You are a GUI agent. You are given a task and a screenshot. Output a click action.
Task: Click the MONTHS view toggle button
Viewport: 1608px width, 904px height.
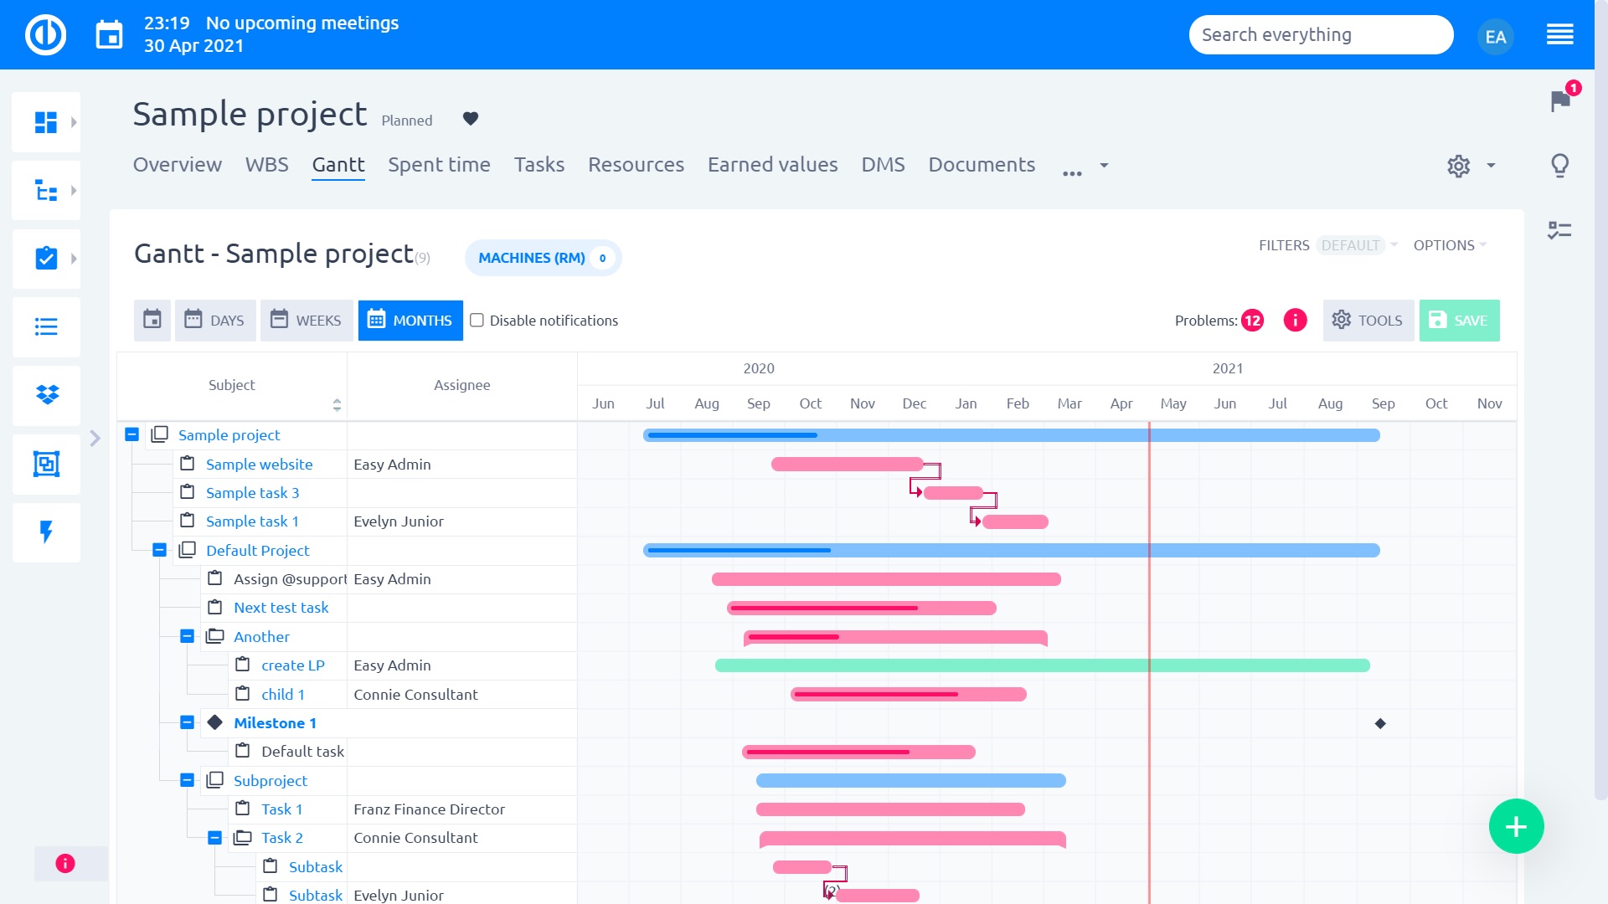(410, 320)
